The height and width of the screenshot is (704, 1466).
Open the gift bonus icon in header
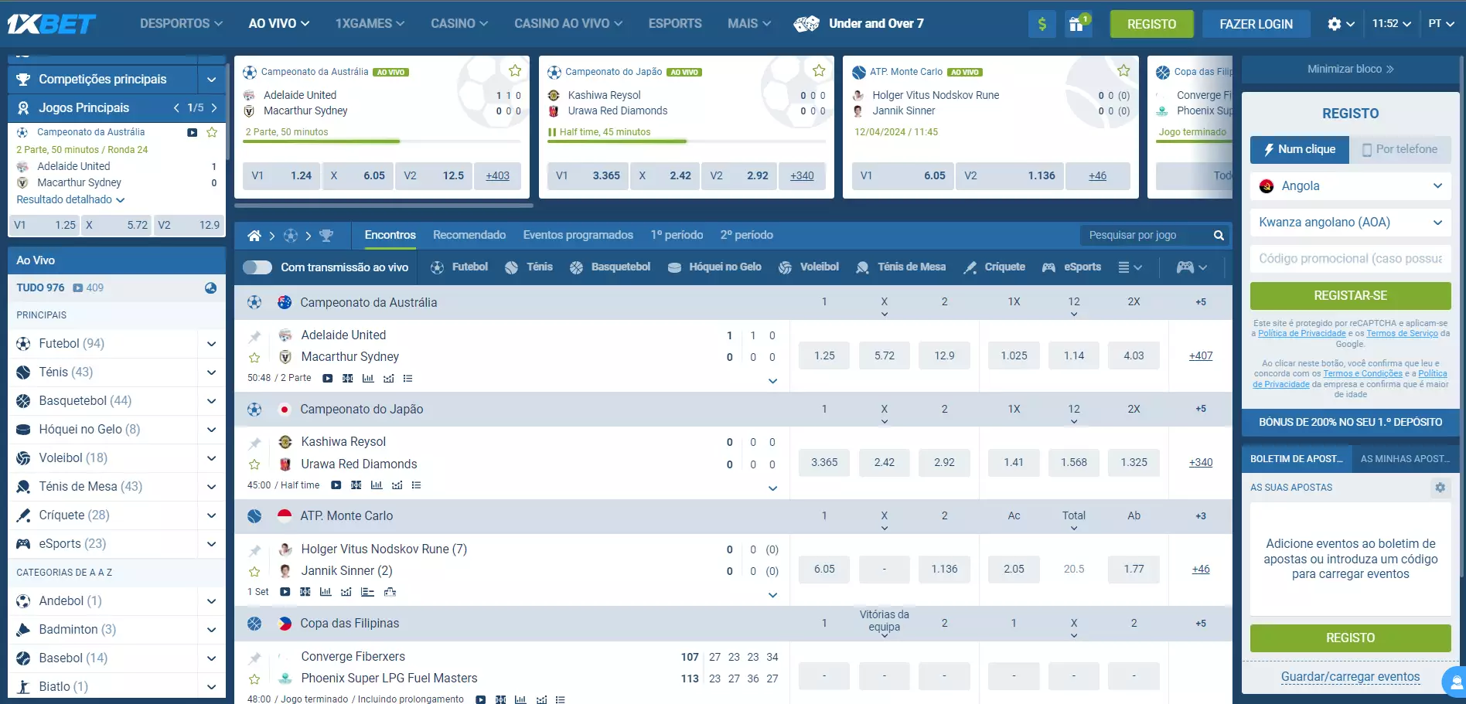click(1076, 24)
